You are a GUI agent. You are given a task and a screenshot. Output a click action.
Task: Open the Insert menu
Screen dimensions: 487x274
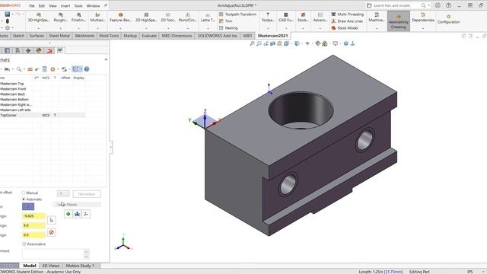(x=65, y=5)
